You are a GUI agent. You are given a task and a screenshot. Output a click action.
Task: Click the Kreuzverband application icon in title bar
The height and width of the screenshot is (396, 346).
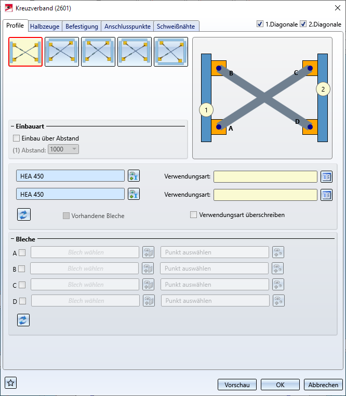(9, 8)
